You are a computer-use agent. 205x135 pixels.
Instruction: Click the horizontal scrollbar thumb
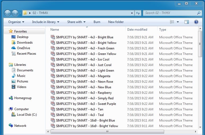click(x=107, y=132)
